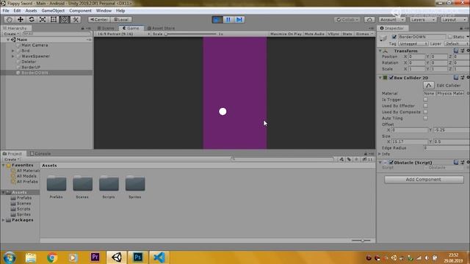Select the Scale tool
470x264 pixels.
(43, 20)
